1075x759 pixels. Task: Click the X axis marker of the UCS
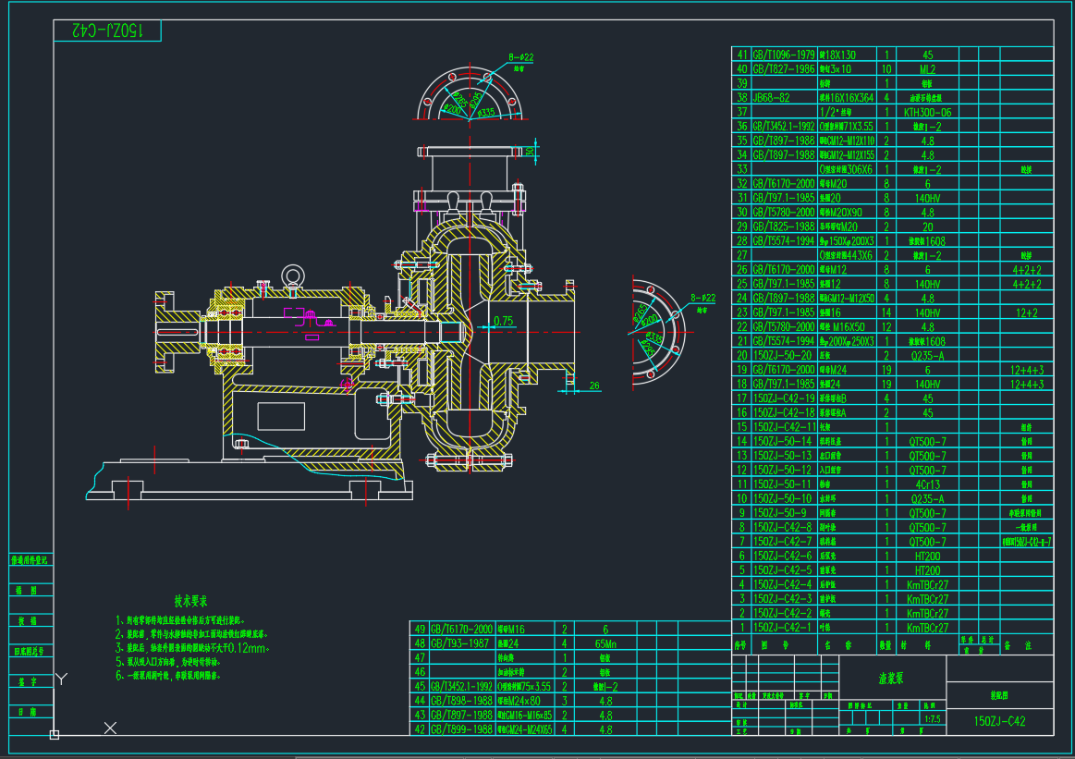110,728
